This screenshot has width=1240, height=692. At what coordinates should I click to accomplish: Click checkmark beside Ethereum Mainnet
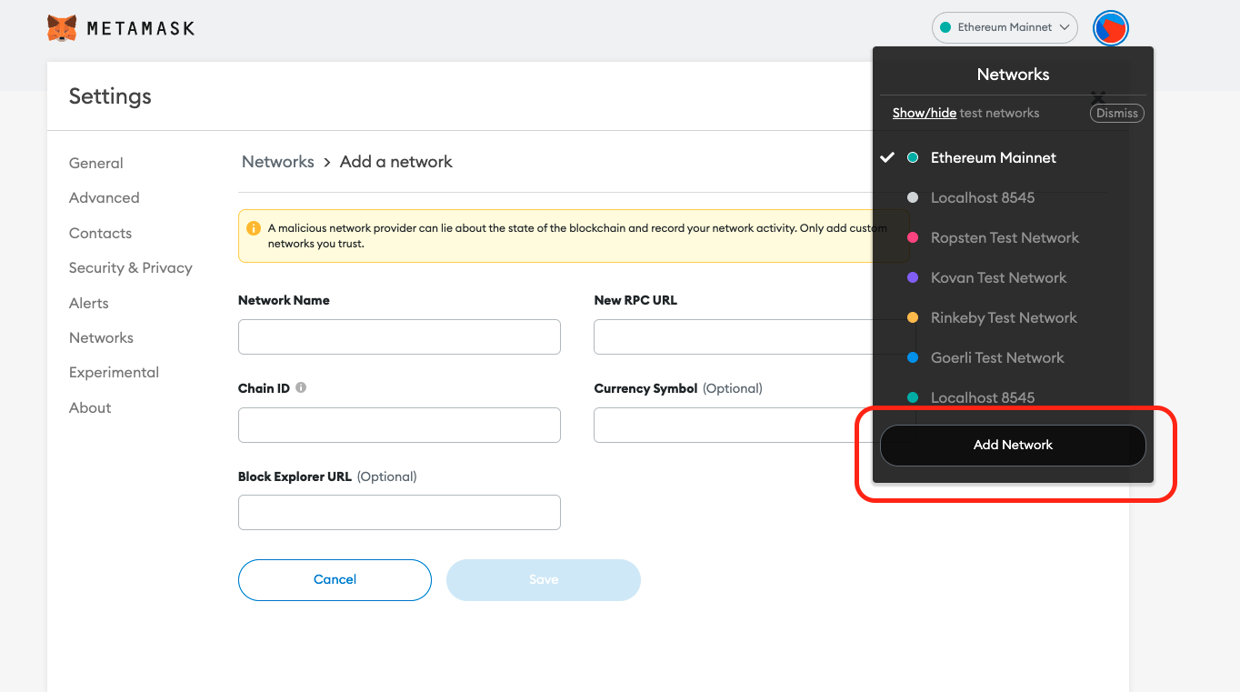click(x=887, y=158)
